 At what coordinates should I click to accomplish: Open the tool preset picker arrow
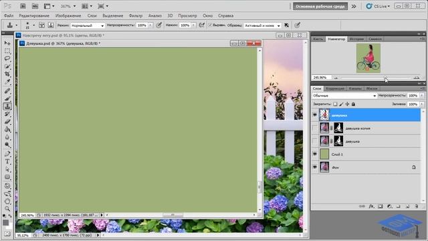[x=16, y=25]
